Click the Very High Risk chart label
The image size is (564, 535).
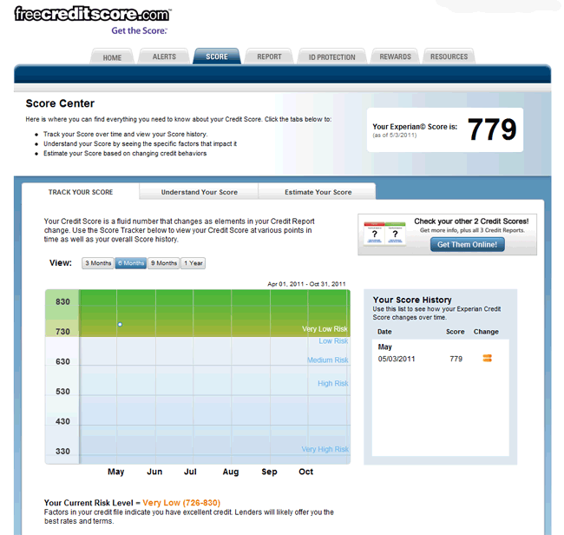pyautogui.click(x=325, y=449)
